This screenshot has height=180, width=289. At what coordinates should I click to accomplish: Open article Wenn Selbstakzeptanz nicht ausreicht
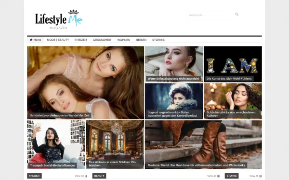[x=173, y=79]
